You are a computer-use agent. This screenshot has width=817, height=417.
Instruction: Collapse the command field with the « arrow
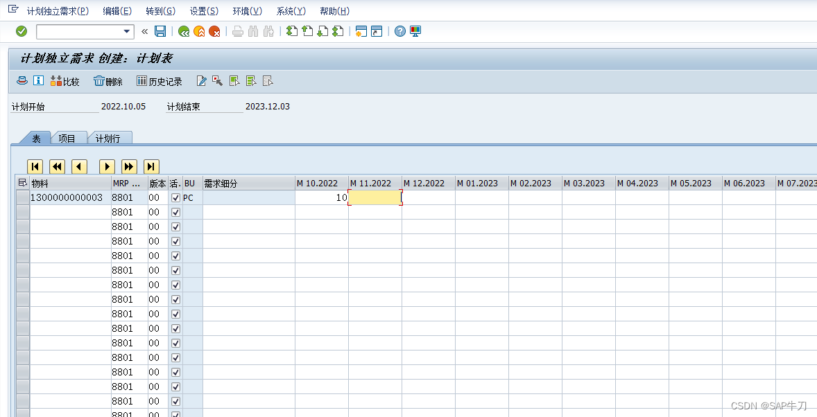tap(144, 32)
